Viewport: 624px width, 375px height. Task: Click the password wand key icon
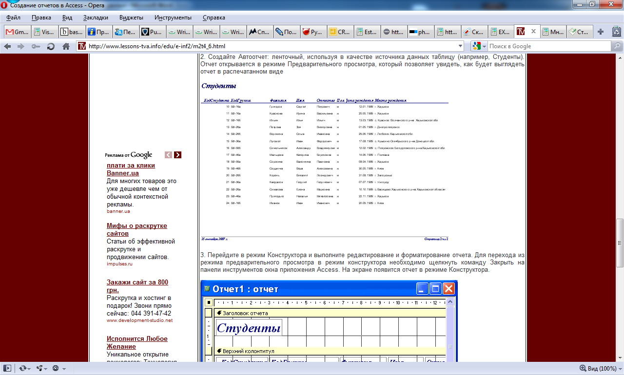point(36,47)
